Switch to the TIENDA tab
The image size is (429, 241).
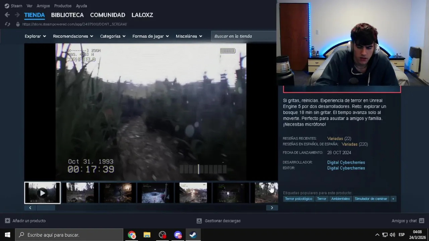pos(35,15)
